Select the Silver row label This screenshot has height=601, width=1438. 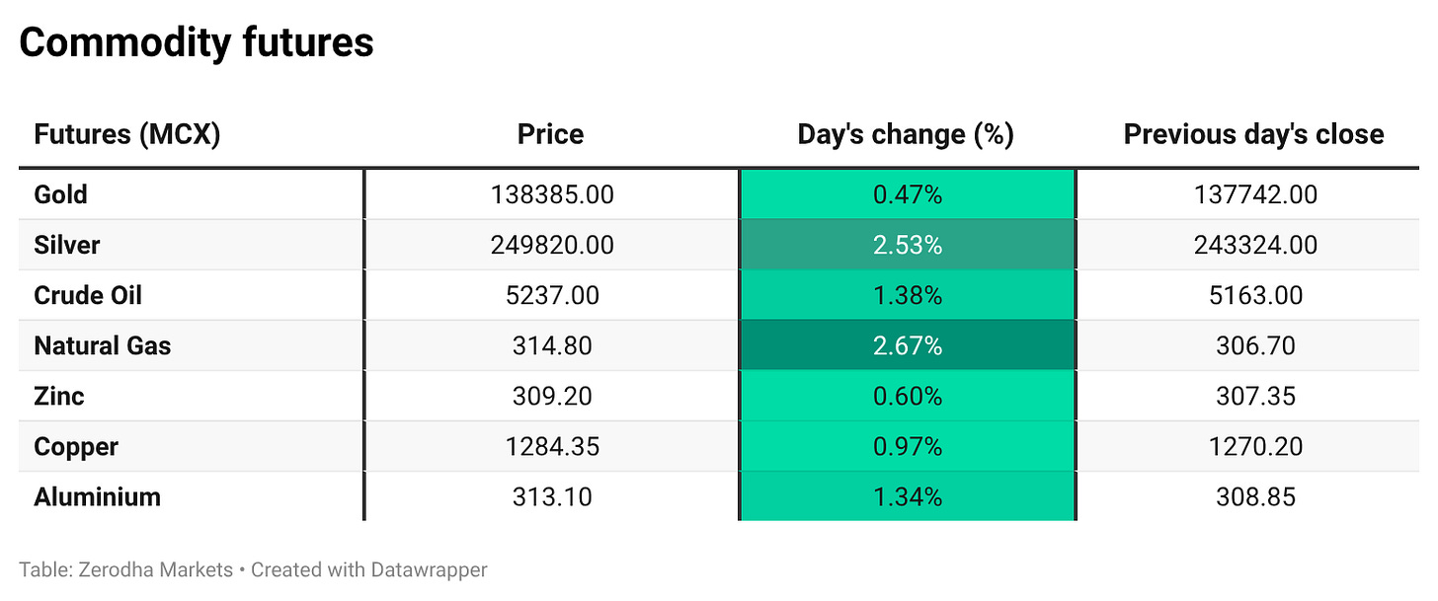[67, 245]
